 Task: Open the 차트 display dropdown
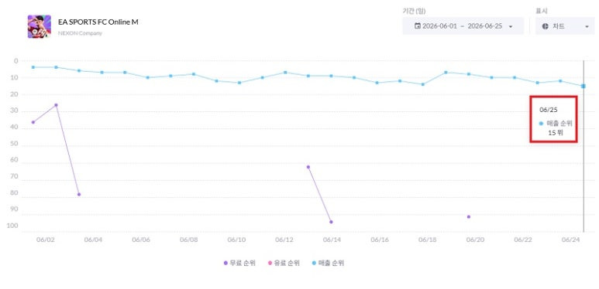pyautogui.click(x=565, y=26)
